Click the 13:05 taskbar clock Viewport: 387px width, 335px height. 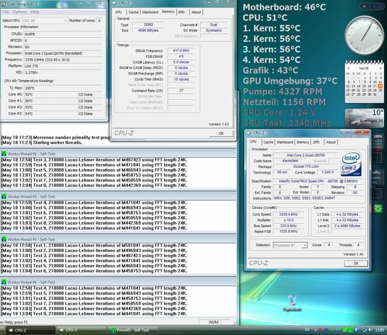(x=379, y=330)
